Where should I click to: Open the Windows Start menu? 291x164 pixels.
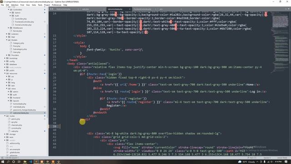pos(3,162)
